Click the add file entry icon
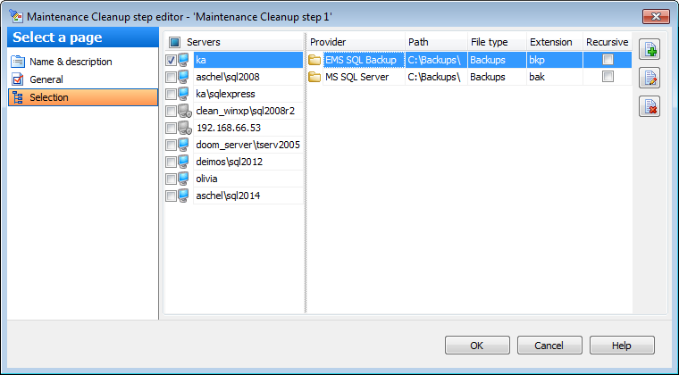This screenshot has height=375, width=679. click(x=650, y=50)
